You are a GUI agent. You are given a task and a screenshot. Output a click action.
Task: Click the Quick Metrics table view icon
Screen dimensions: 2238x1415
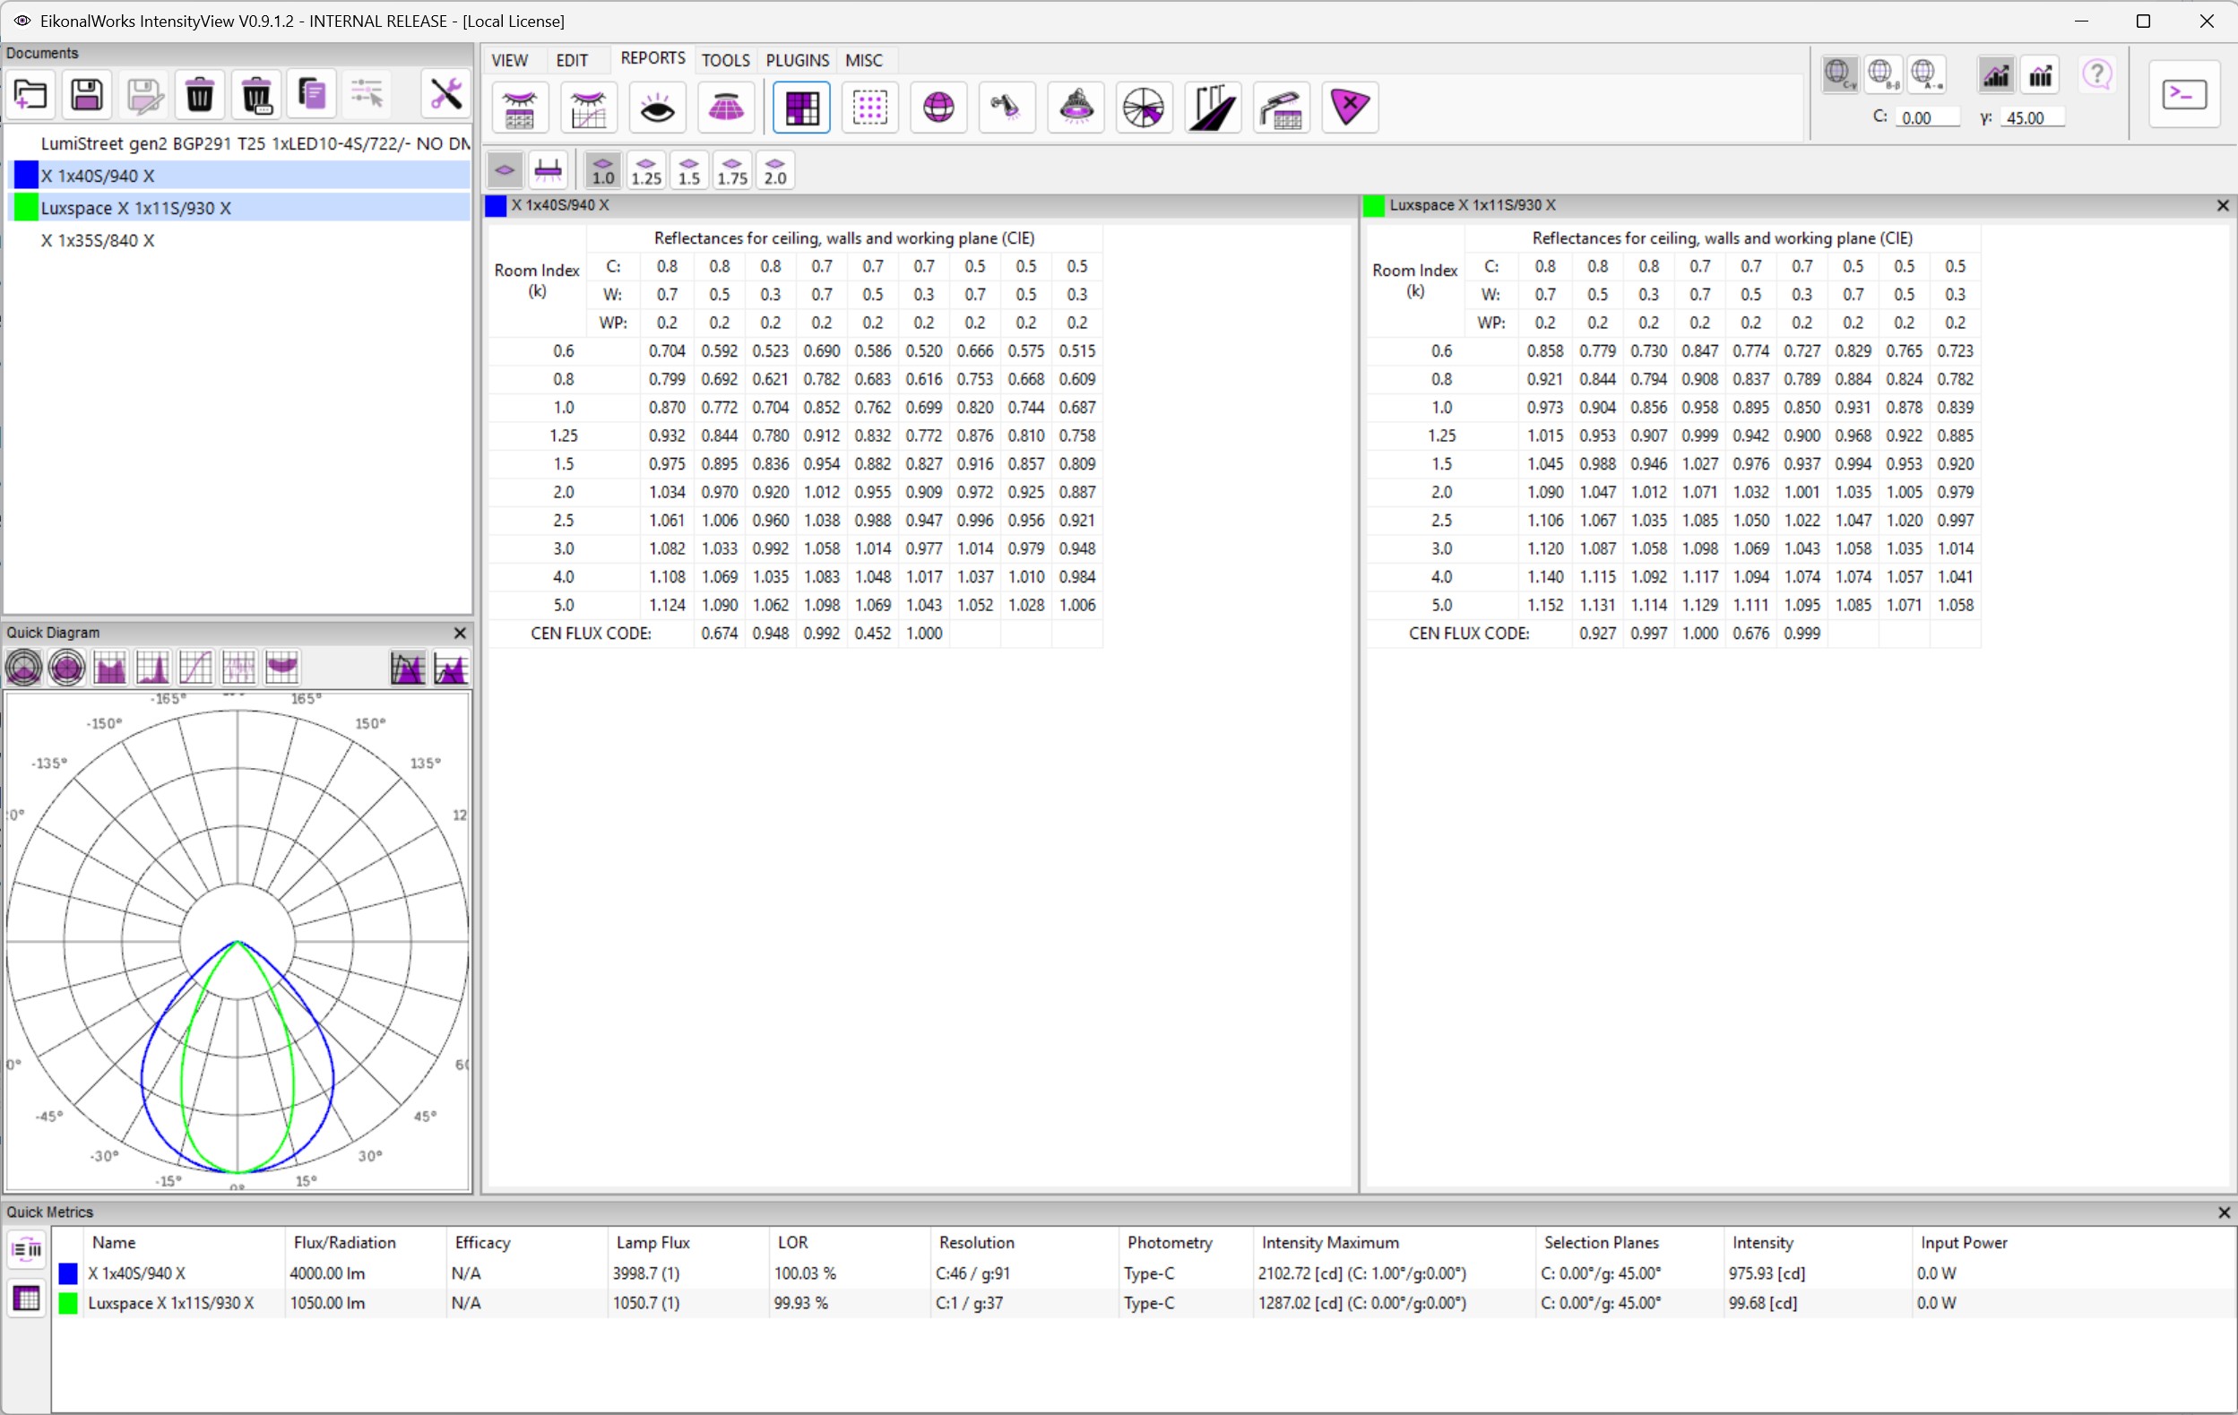[x=27, y=1298]
